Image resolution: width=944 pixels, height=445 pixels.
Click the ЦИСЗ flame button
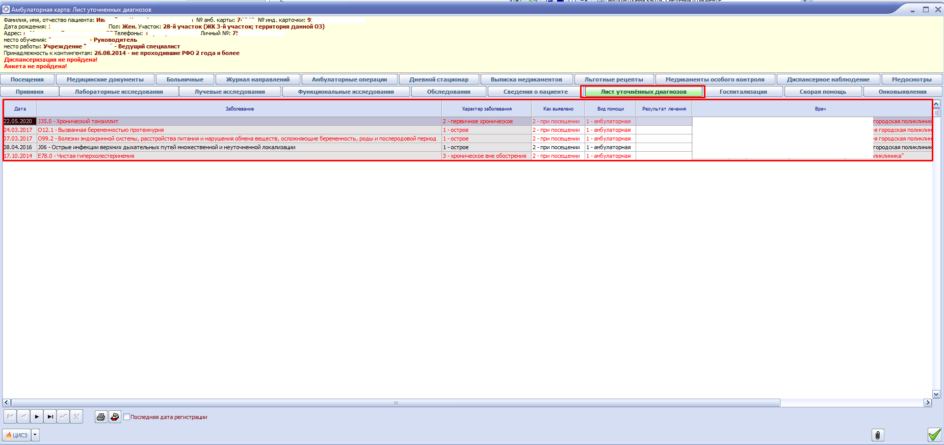pyautogui.click(x=17, y=435)
